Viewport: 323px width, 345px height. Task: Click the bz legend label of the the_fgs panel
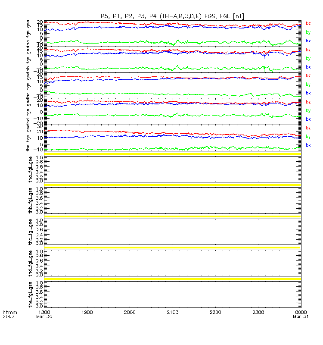click(308, 128)
